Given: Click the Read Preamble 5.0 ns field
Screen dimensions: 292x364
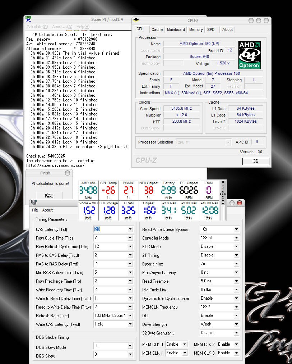Looking at the screenshot, I should pos(219,281).
